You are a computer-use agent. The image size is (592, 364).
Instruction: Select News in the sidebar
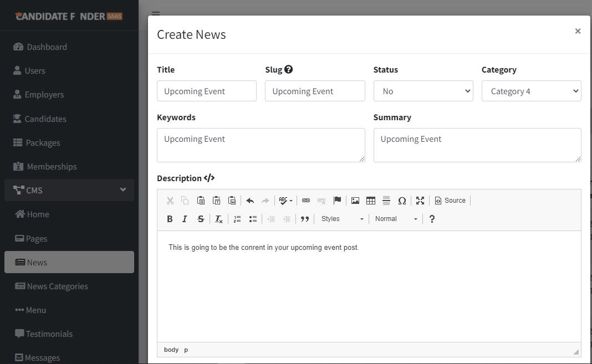(69, 262)
